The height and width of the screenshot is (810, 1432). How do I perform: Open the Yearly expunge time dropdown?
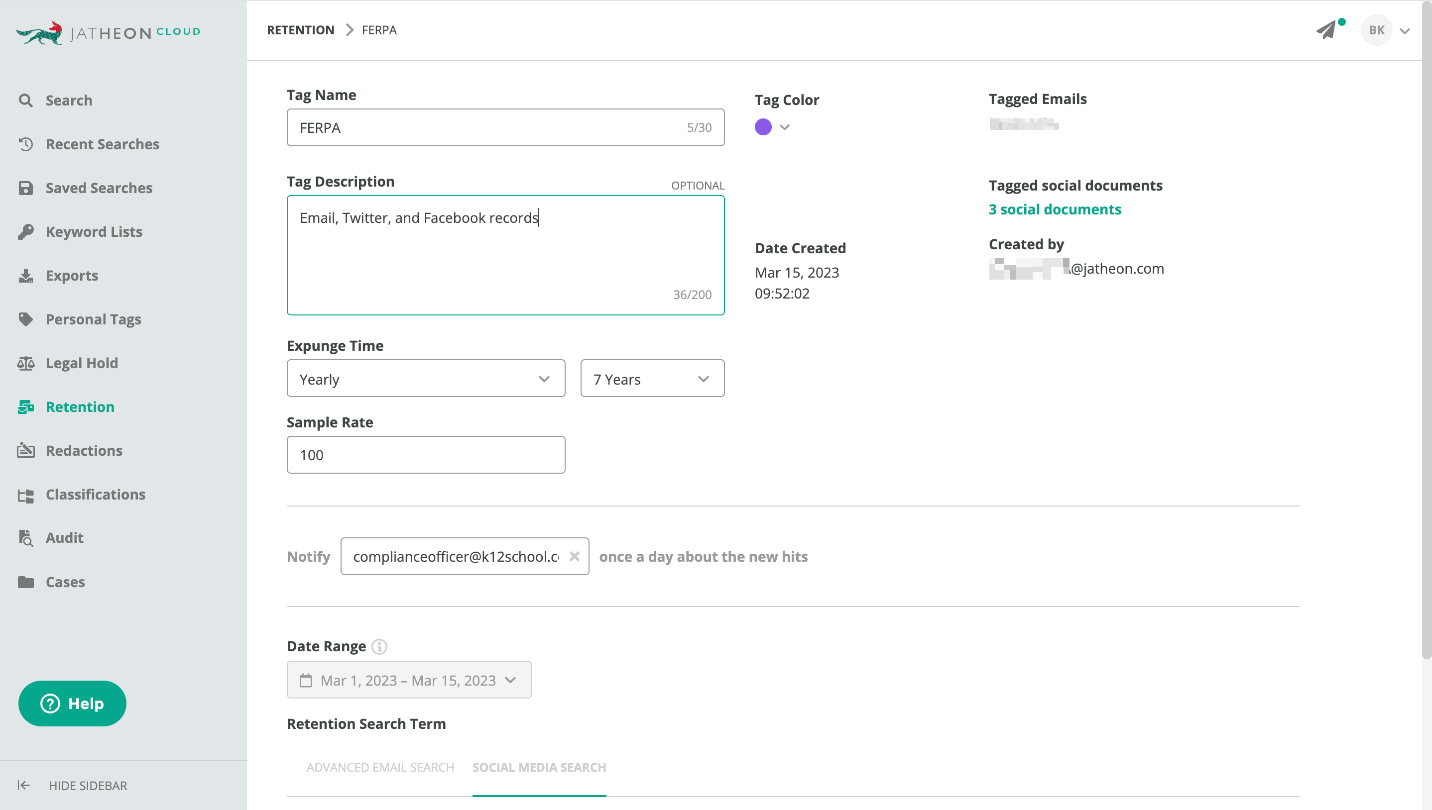tap(426, 379)
